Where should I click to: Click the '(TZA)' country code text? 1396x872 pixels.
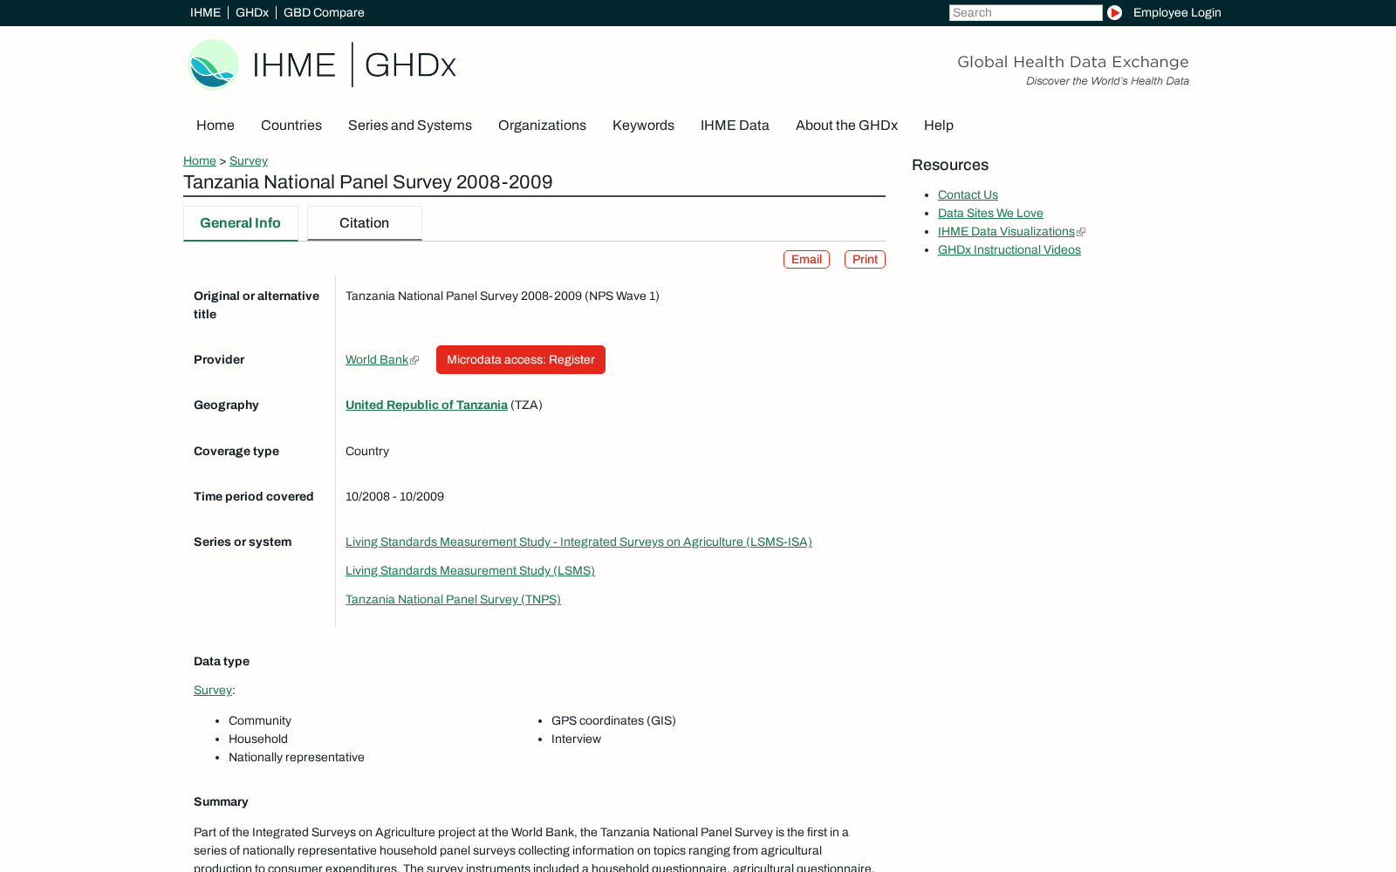coord(526,405)
